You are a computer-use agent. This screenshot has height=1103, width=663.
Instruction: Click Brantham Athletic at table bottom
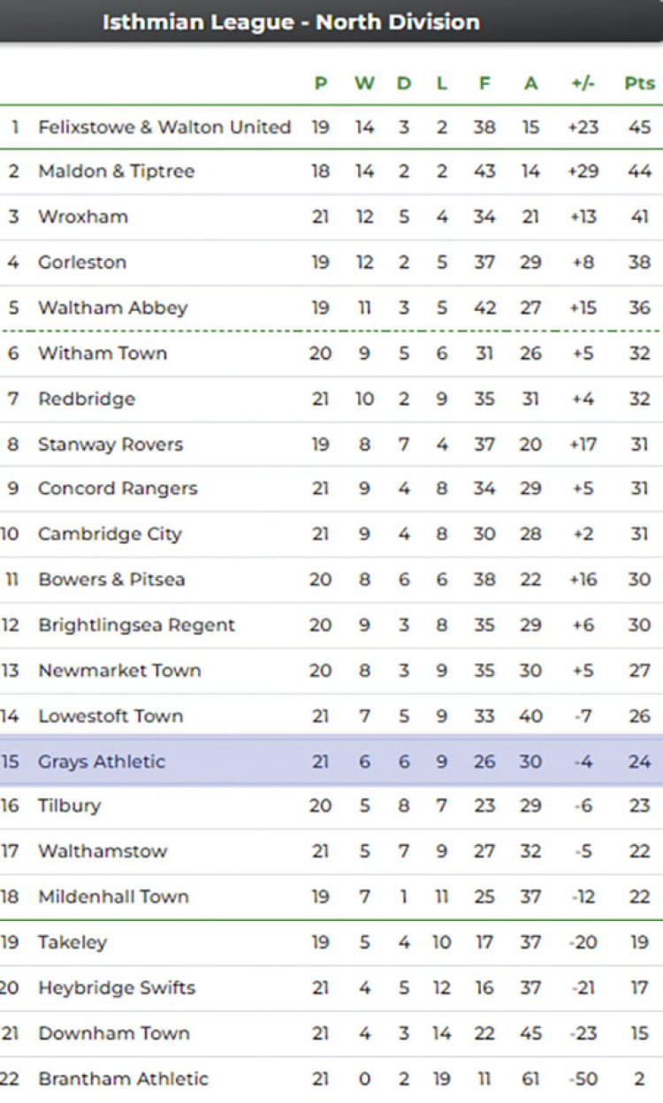123,1079
